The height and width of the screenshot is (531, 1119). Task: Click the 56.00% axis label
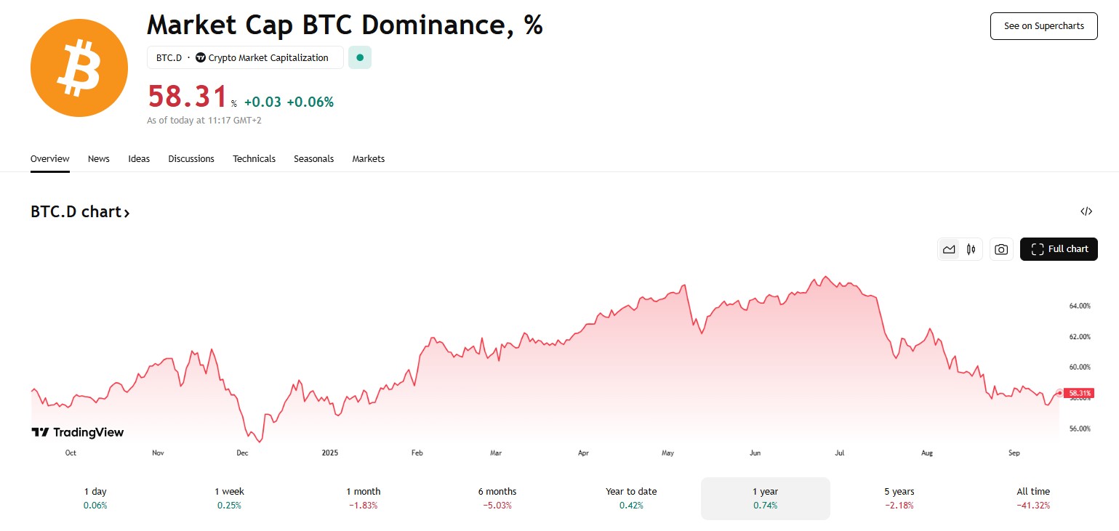1080,429
